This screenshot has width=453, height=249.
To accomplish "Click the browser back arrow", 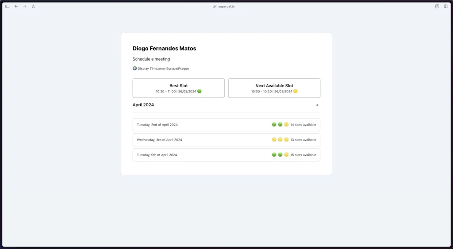I will [16, 7].
